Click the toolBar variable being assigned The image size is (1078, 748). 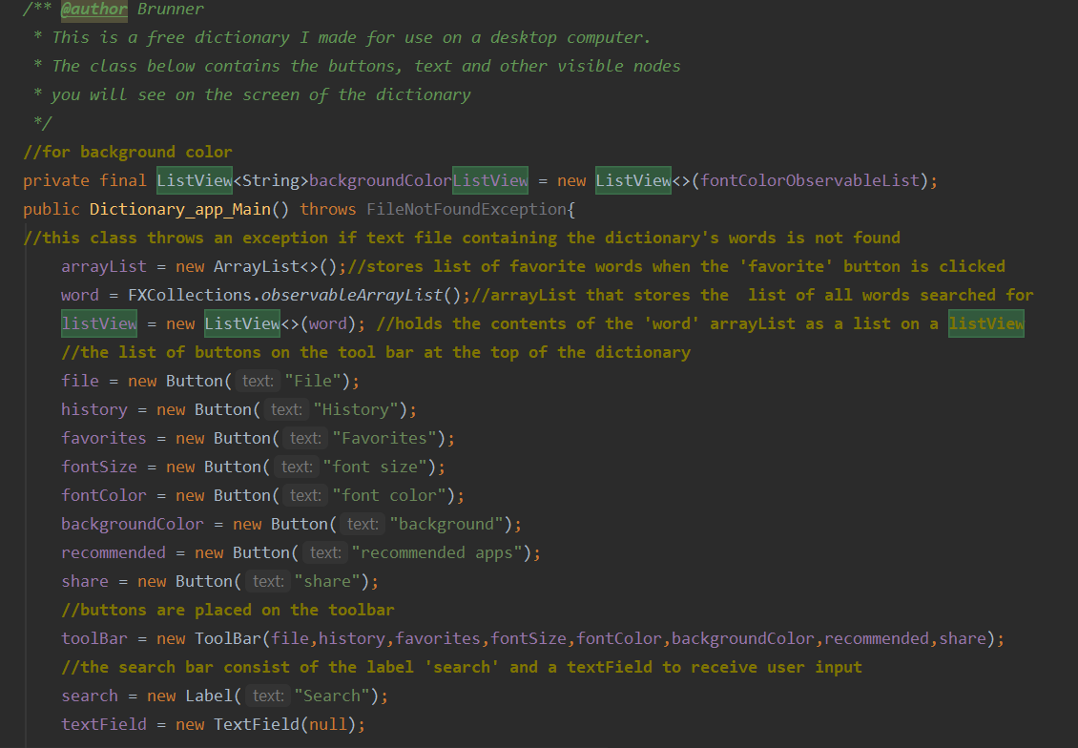pos(94,638)
